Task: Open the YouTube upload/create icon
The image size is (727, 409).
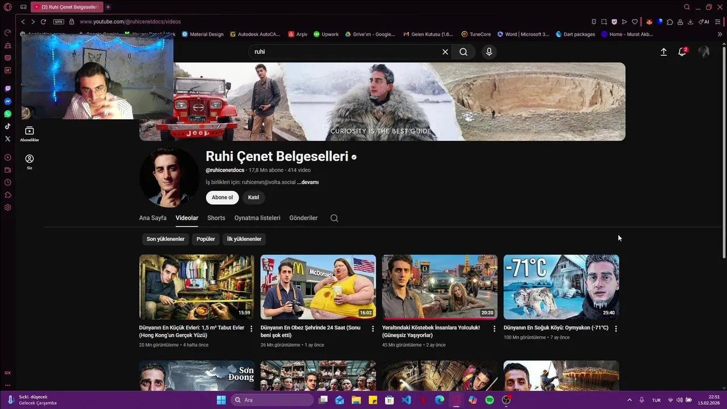Action: (x=663, y=52)
